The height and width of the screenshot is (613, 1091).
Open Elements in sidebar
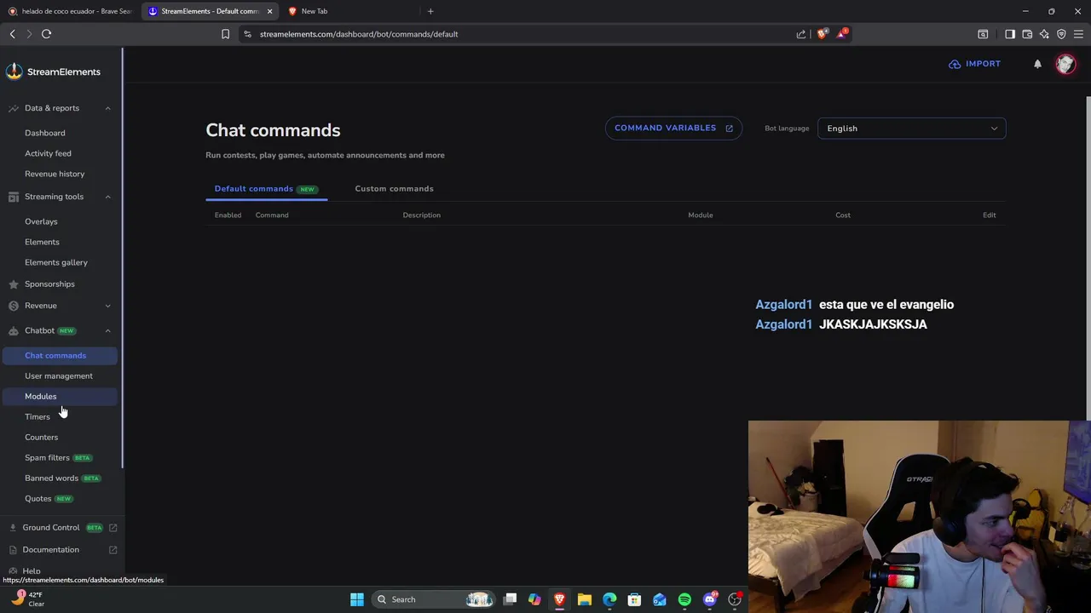click(42, 242)
